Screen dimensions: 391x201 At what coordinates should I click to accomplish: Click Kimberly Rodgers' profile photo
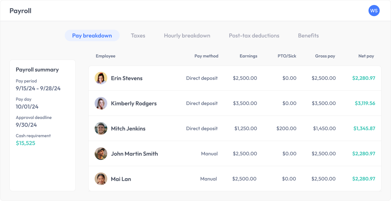click(101, 103)
